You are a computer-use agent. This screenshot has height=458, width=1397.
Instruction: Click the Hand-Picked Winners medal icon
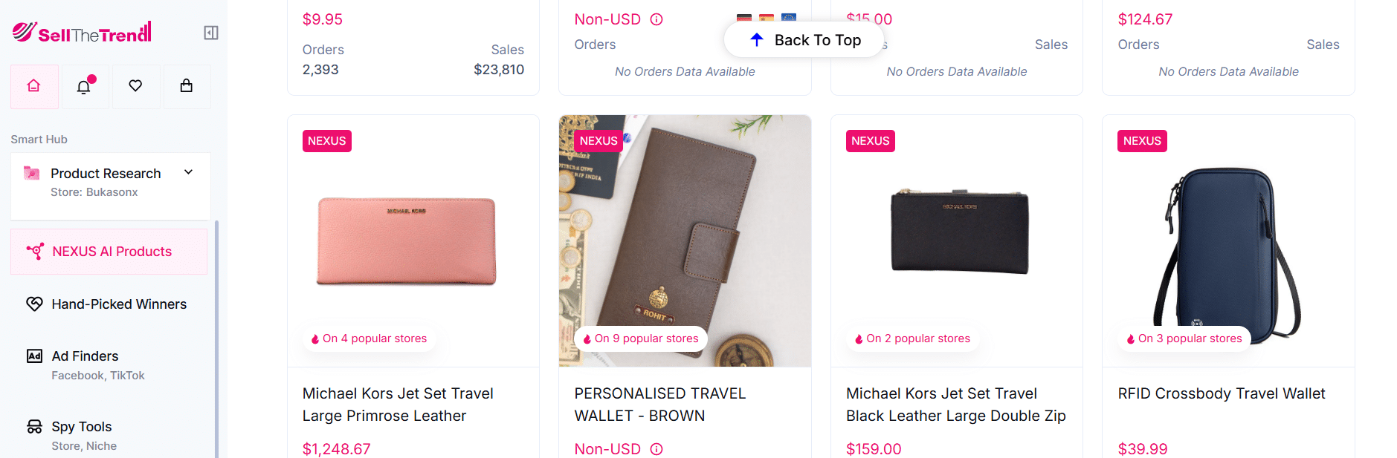[x=34, y=304]
